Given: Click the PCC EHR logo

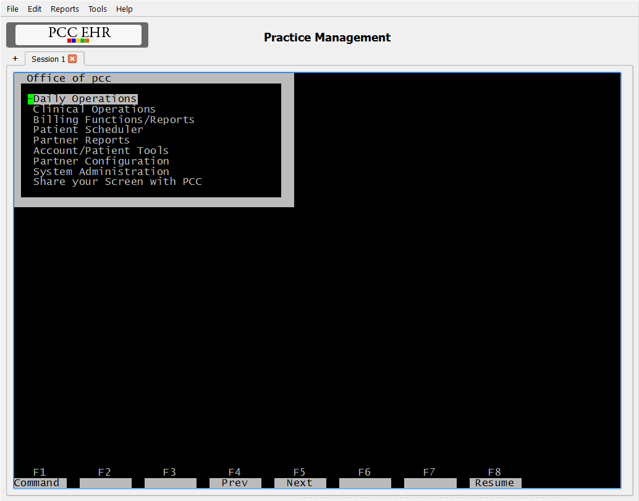Looking at the screenshot, I should [77, 35].
